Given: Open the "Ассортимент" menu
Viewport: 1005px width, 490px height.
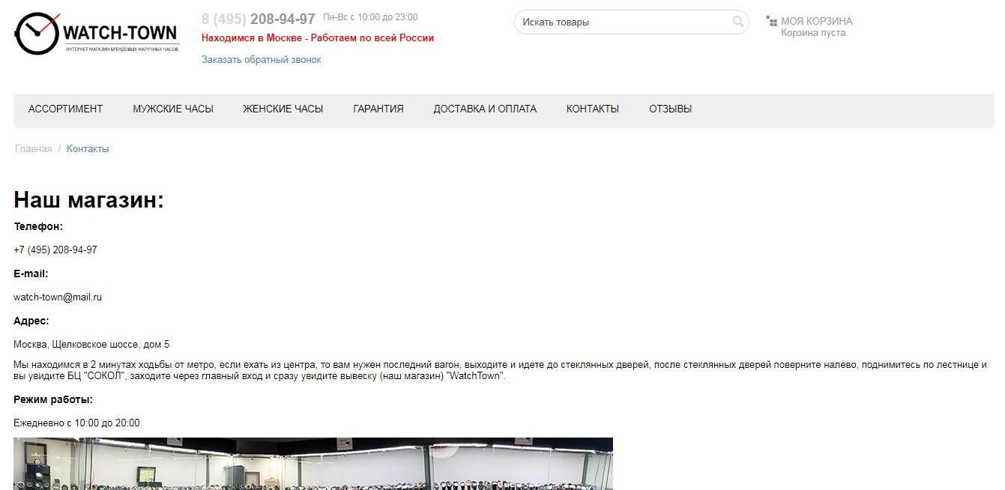Looking at the screenshot, I should pyautogui.click(x=65, y=109).
